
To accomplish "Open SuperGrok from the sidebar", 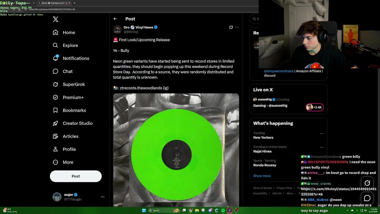I will tap(69, 84).
